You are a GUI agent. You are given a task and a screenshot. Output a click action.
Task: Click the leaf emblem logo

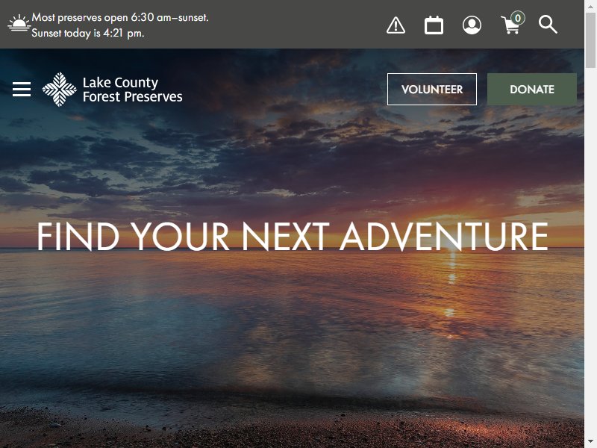pyautogui.click(x=59, y=90)
